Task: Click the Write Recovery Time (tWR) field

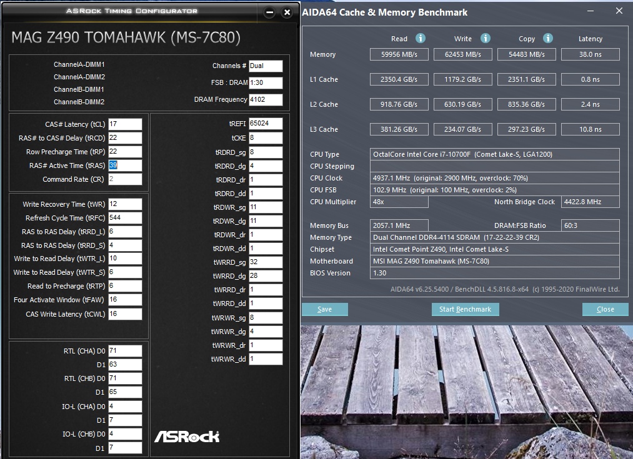Action: [125, 204]
